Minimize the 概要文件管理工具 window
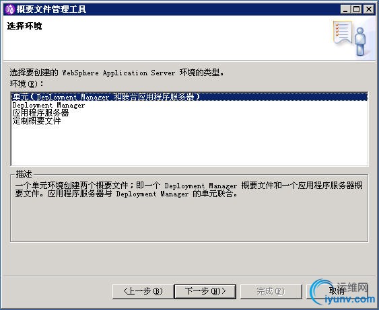 (x=345, y=9)
